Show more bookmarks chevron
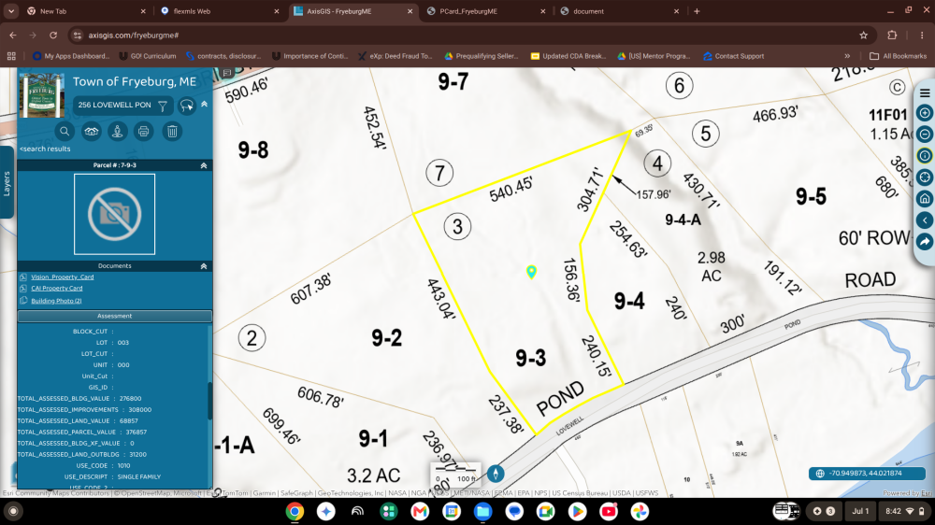935x525 pixels. point(847,56)
